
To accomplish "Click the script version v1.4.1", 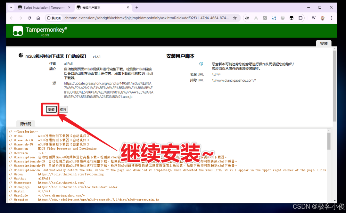I will [97, 57].
